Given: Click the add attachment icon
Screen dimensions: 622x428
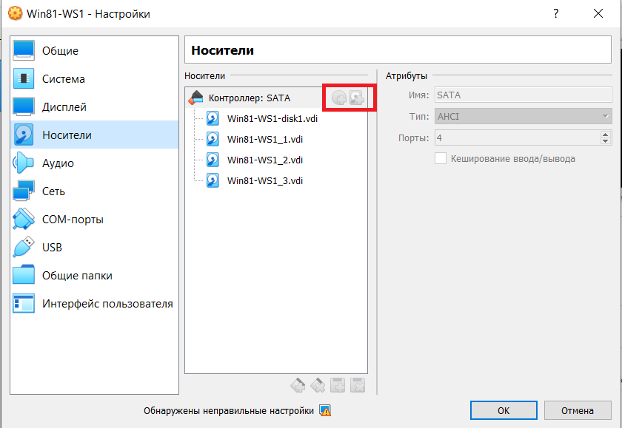Looking at the screenshot, I should pyautogui.click(x=338, y=385).
